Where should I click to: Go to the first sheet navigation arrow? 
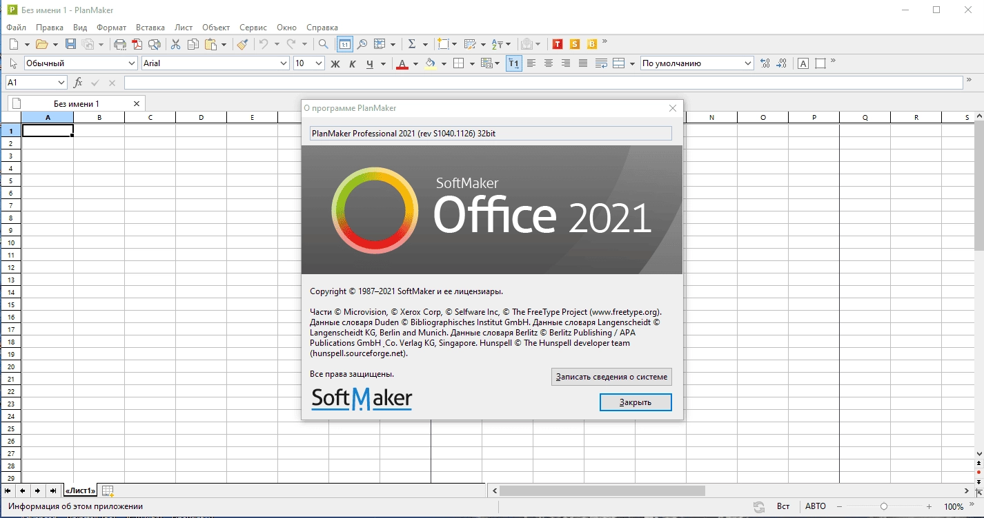pyautogui.click(x=8, y=490)
